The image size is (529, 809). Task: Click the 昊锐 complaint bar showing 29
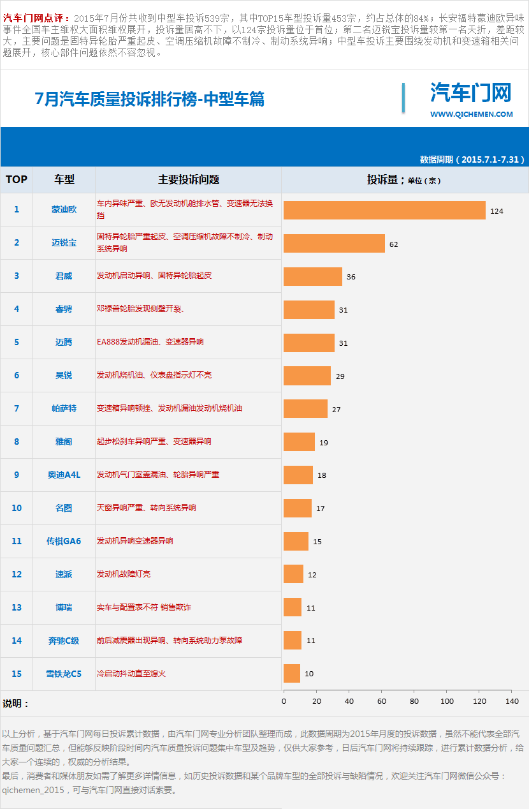[307, 376]
